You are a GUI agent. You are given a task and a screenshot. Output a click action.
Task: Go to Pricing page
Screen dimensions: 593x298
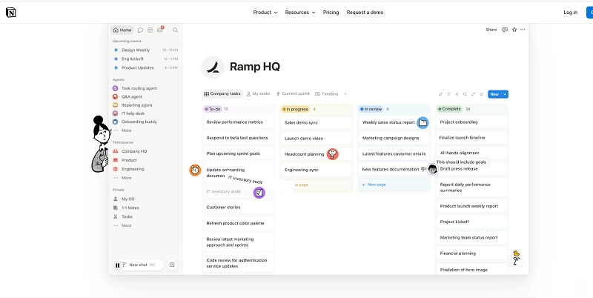coord(331,13)
